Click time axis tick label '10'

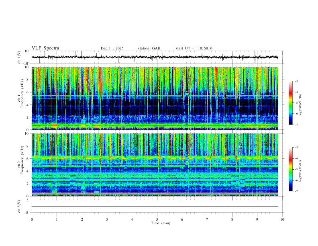pos(282,219)
